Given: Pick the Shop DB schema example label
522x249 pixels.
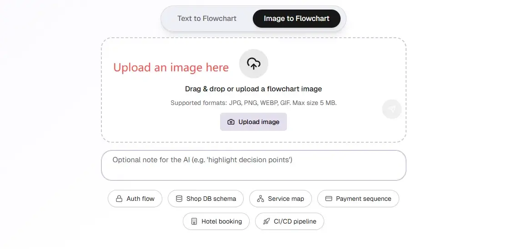Looking at the screenshot, I should click(x=211, y=199).
